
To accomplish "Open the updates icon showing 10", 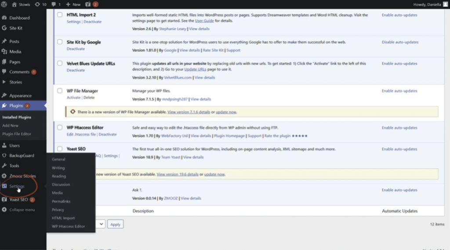I will (40, 4).
